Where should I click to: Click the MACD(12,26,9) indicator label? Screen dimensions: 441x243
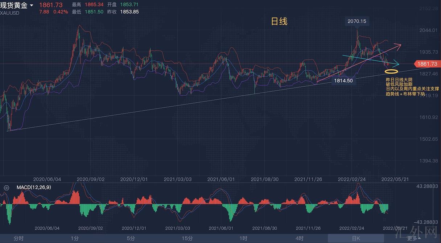tap(34, 188)
